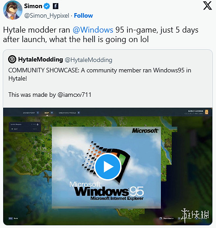Open the @Windows mention link
Viewport: 216px width, 228px height.
[x=93, y=30]
